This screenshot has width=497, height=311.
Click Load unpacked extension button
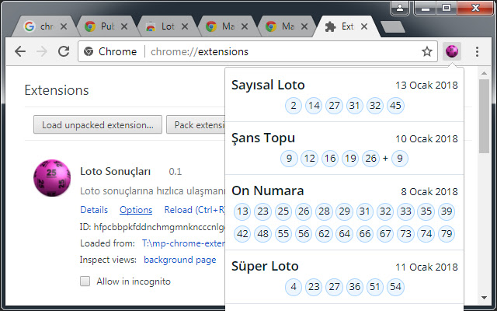[x=98, y=124]
